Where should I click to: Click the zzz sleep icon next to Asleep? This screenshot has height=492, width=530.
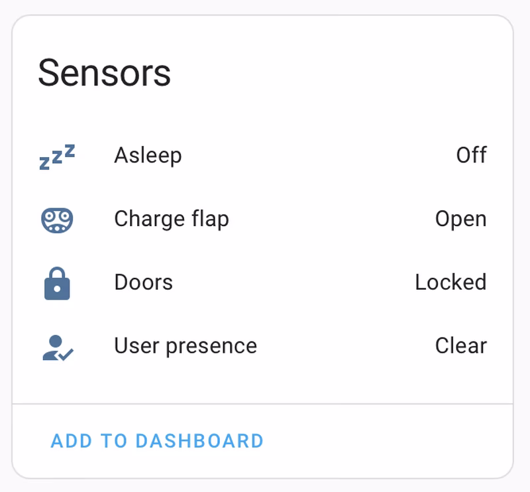pyautogui.click(x=56, y=154)
